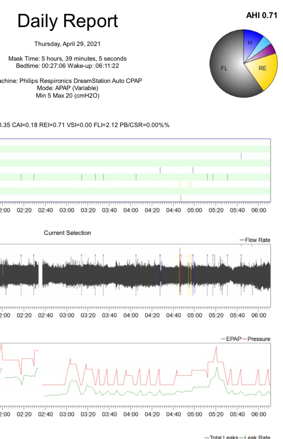Click the 06:00 label on flow rate axis
Viewport: 283px width, 439px height.
tap(258, 315)
